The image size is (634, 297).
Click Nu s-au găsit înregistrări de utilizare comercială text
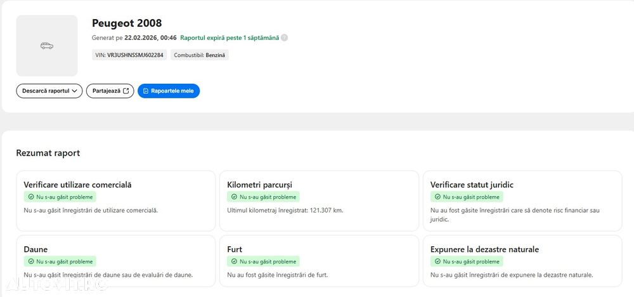(x=91, y=211)
